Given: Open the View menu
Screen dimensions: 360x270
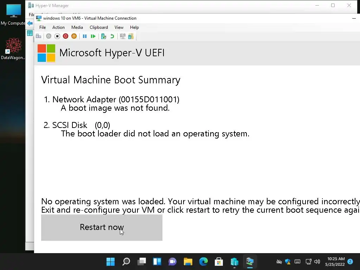Looking at the screenshot, I should pos(119,27).
